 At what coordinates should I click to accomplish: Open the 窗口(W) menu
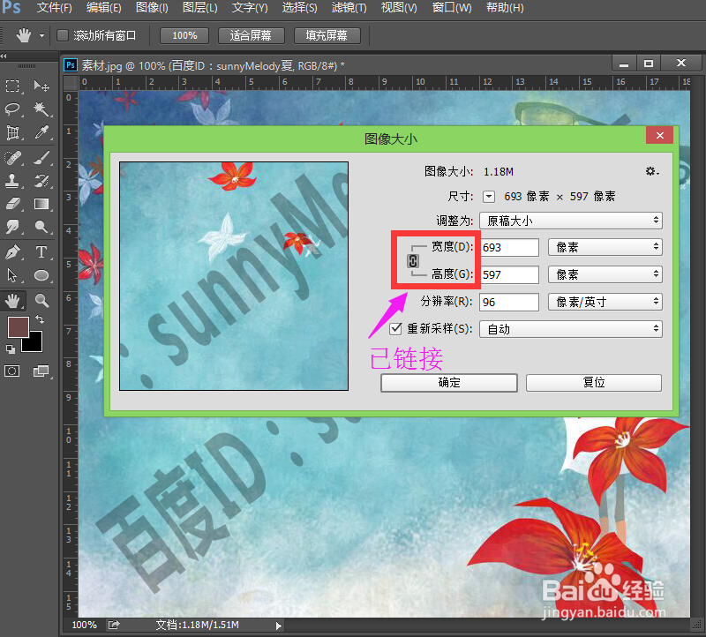pos(452,8)
